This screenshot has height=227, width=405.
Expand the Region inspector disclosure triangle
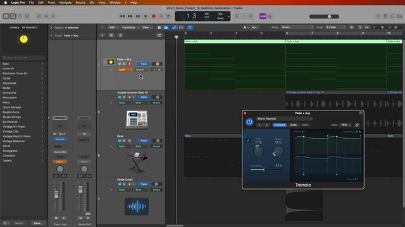[51, 28]
